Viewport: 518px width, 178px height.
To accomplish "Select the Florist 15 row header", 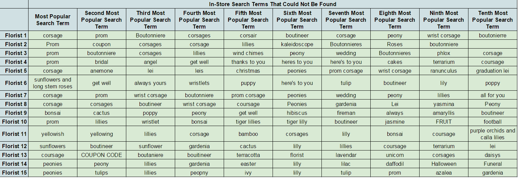I will point(14,173).
